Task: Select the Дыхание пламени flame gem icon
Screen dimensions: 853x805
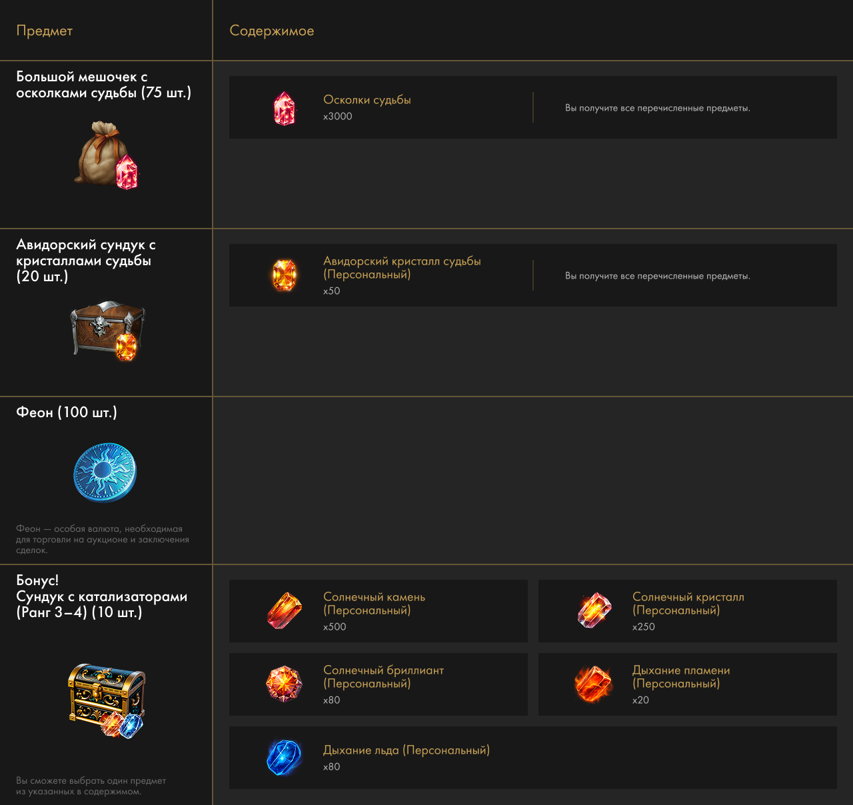Action: (594, 684)
